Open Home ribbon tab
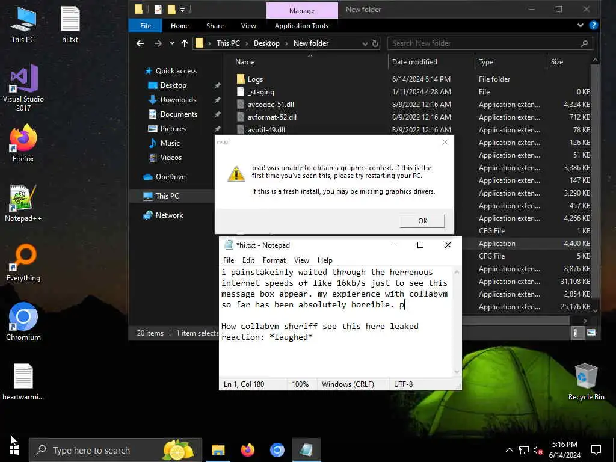 click(x=179, y=26)
